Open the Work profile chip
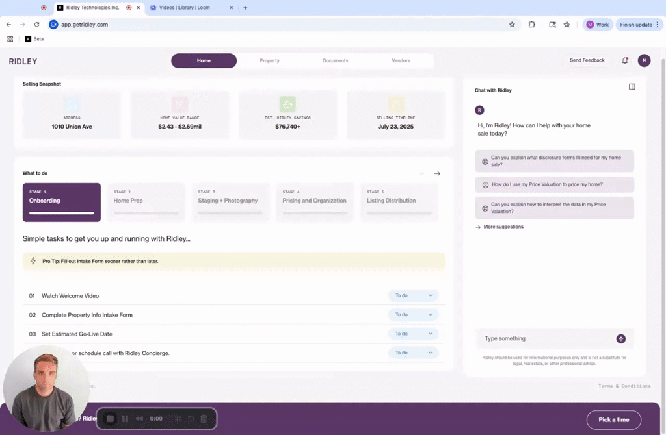Viewport: 666px width, 435px height. point(597,25)
